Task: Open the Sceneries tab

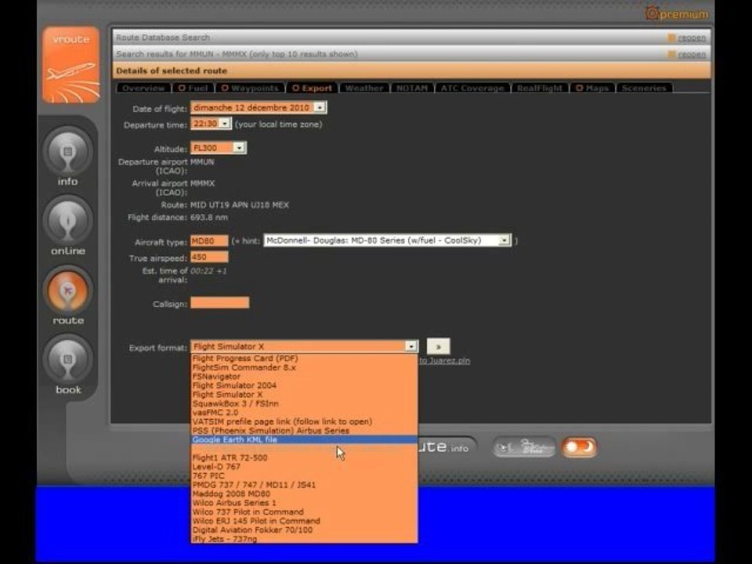Action: 644,89
